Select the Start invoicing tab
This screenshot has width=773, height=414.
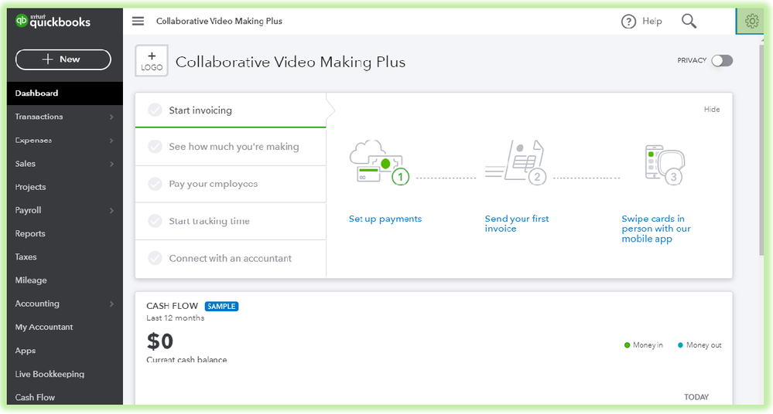click(231, 110)
